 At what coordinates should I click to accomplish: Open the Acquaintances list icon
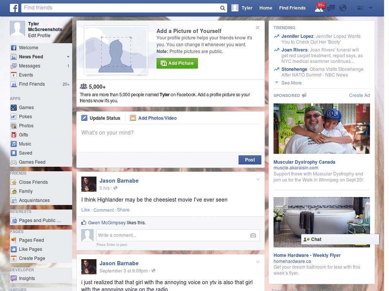(14, 200)
